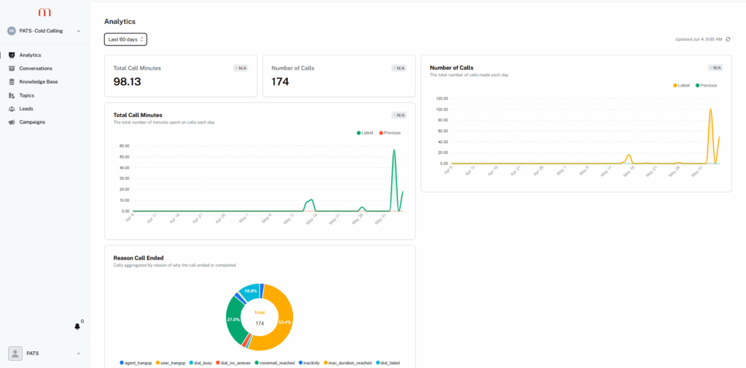
Task: Refresh analytics using the refresh icon
Action: point(727,39)
